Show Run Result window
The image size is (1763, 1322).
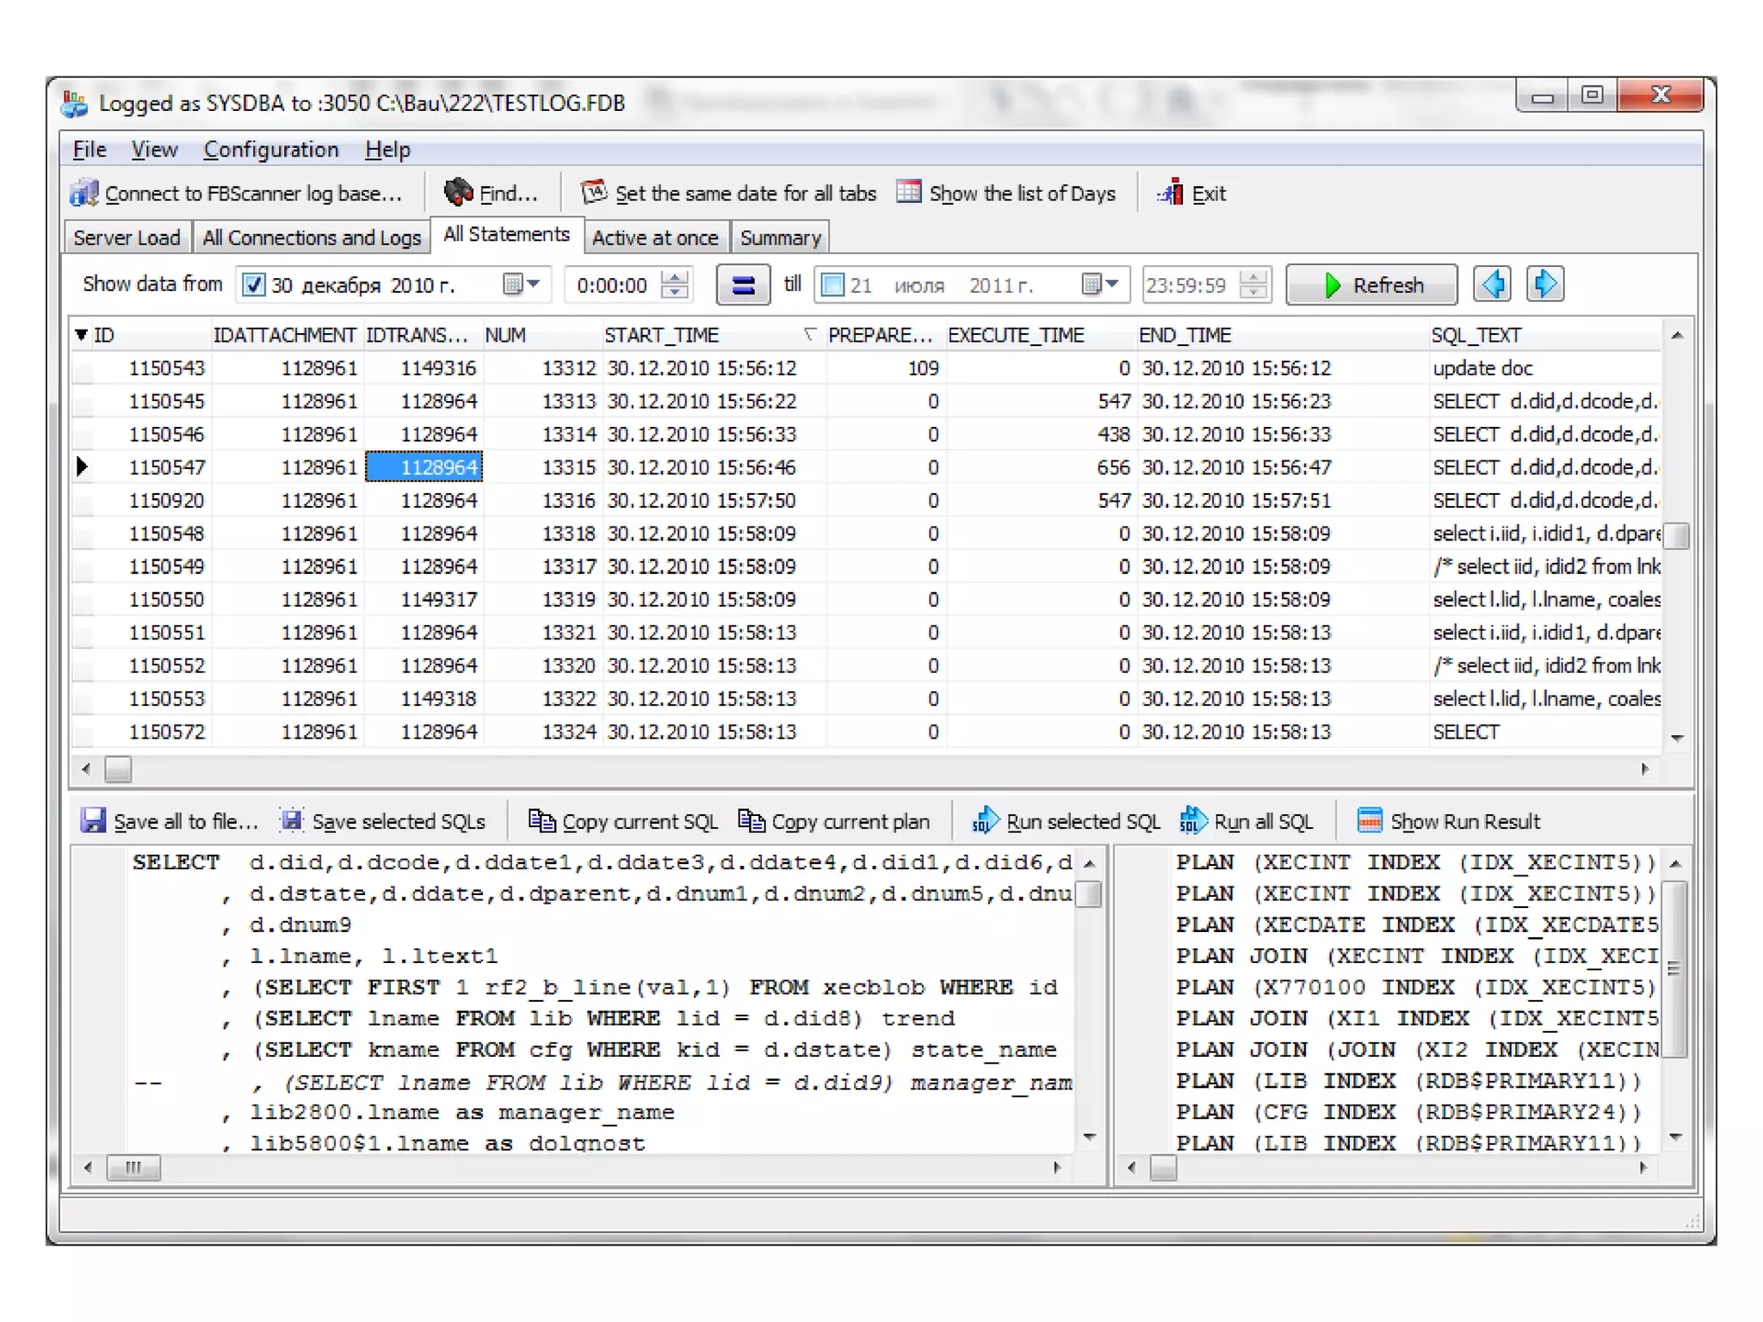pyautogui.click(x=1448, y=821)
